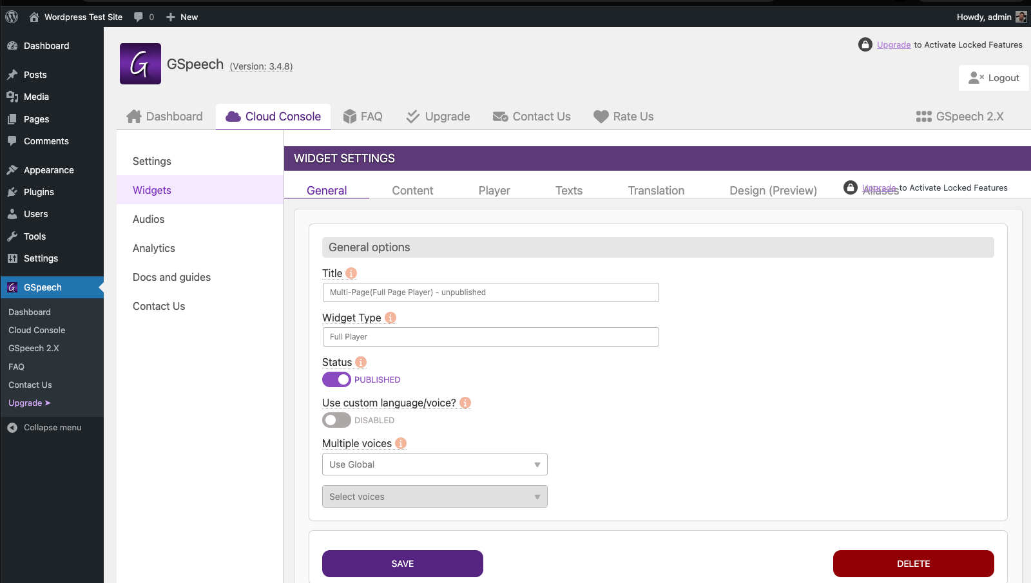Click the lock icon beside top Upgrade link

tap(865, 44)
